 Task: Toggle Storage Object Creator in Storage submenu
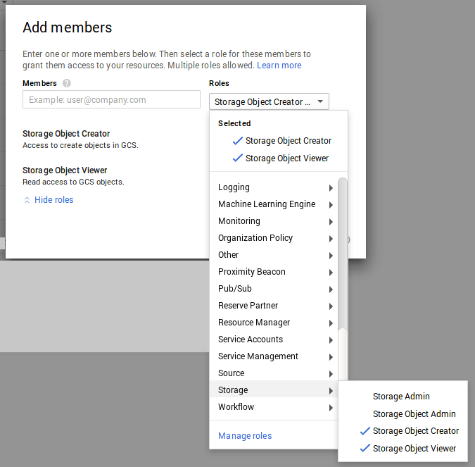[410, 431]
